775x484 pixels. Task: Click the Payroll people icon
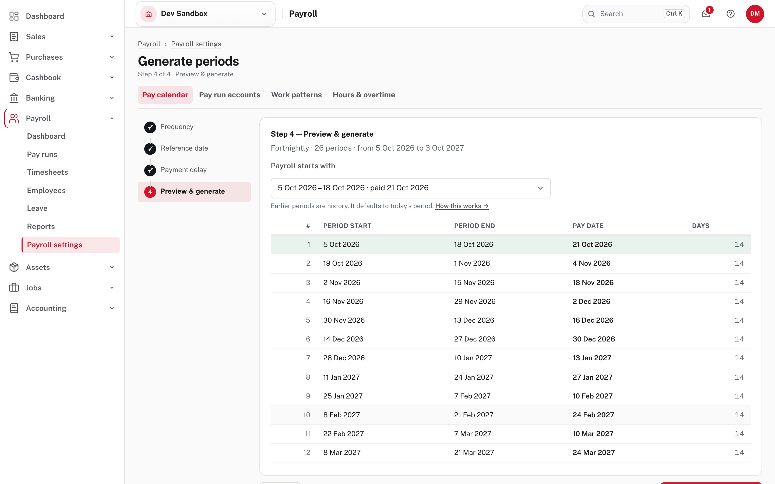[x=14, y=118]
